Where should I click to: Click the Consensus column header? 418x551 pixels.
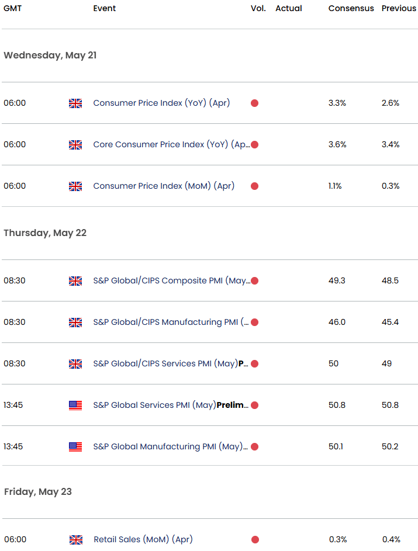click(x=351, y=8)
